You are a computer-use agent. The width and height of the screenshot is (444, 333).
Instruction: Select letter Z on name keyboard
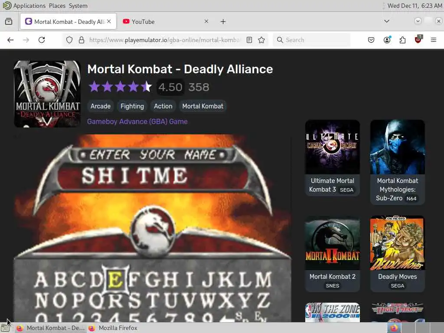point(263,300)
